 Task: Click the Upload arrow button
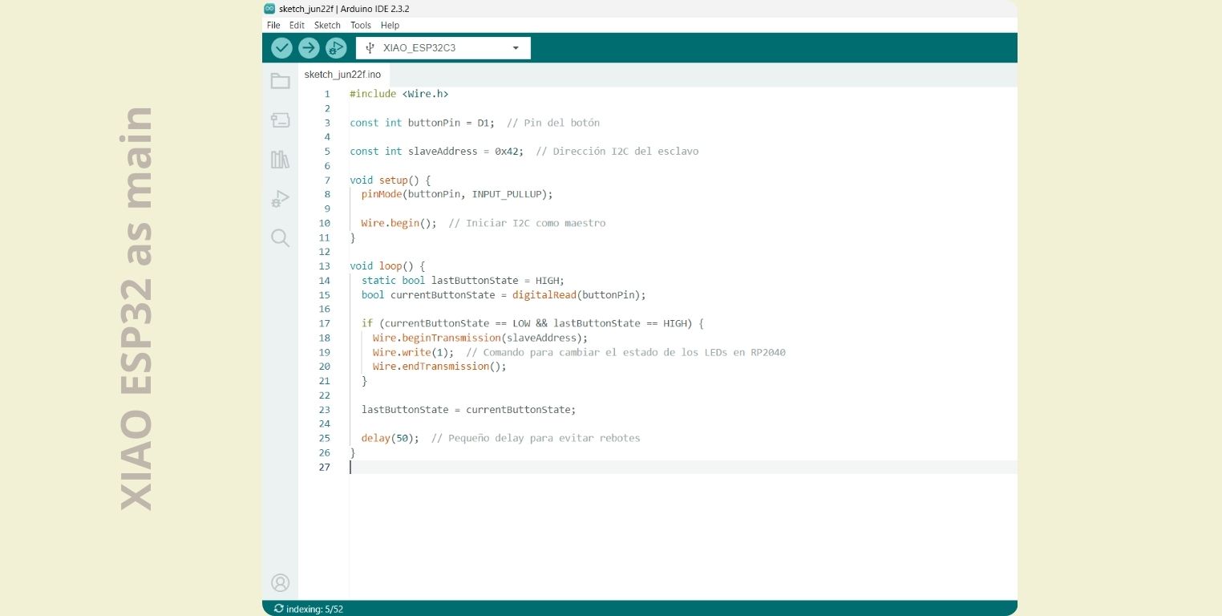[309, 48]
